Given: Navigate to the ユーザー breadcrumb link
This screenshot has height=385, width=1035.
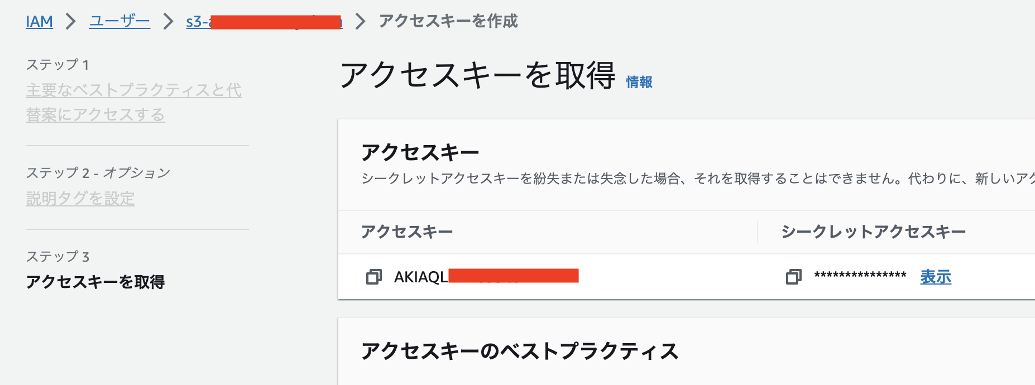Looking at the screenshot, I should 119,21.
